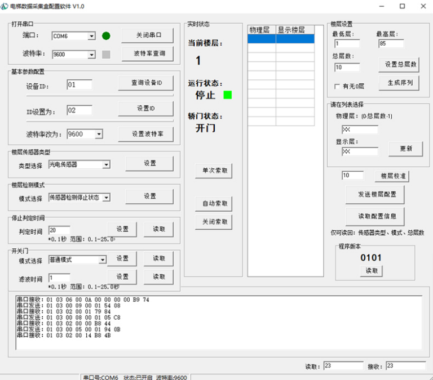Screen dimensions: 433x380
Task: Click the program version number 0101
Action: point(371,258)
